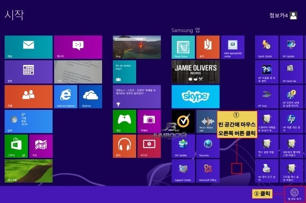Launch the Microsoft Office tile

point(208,171)
